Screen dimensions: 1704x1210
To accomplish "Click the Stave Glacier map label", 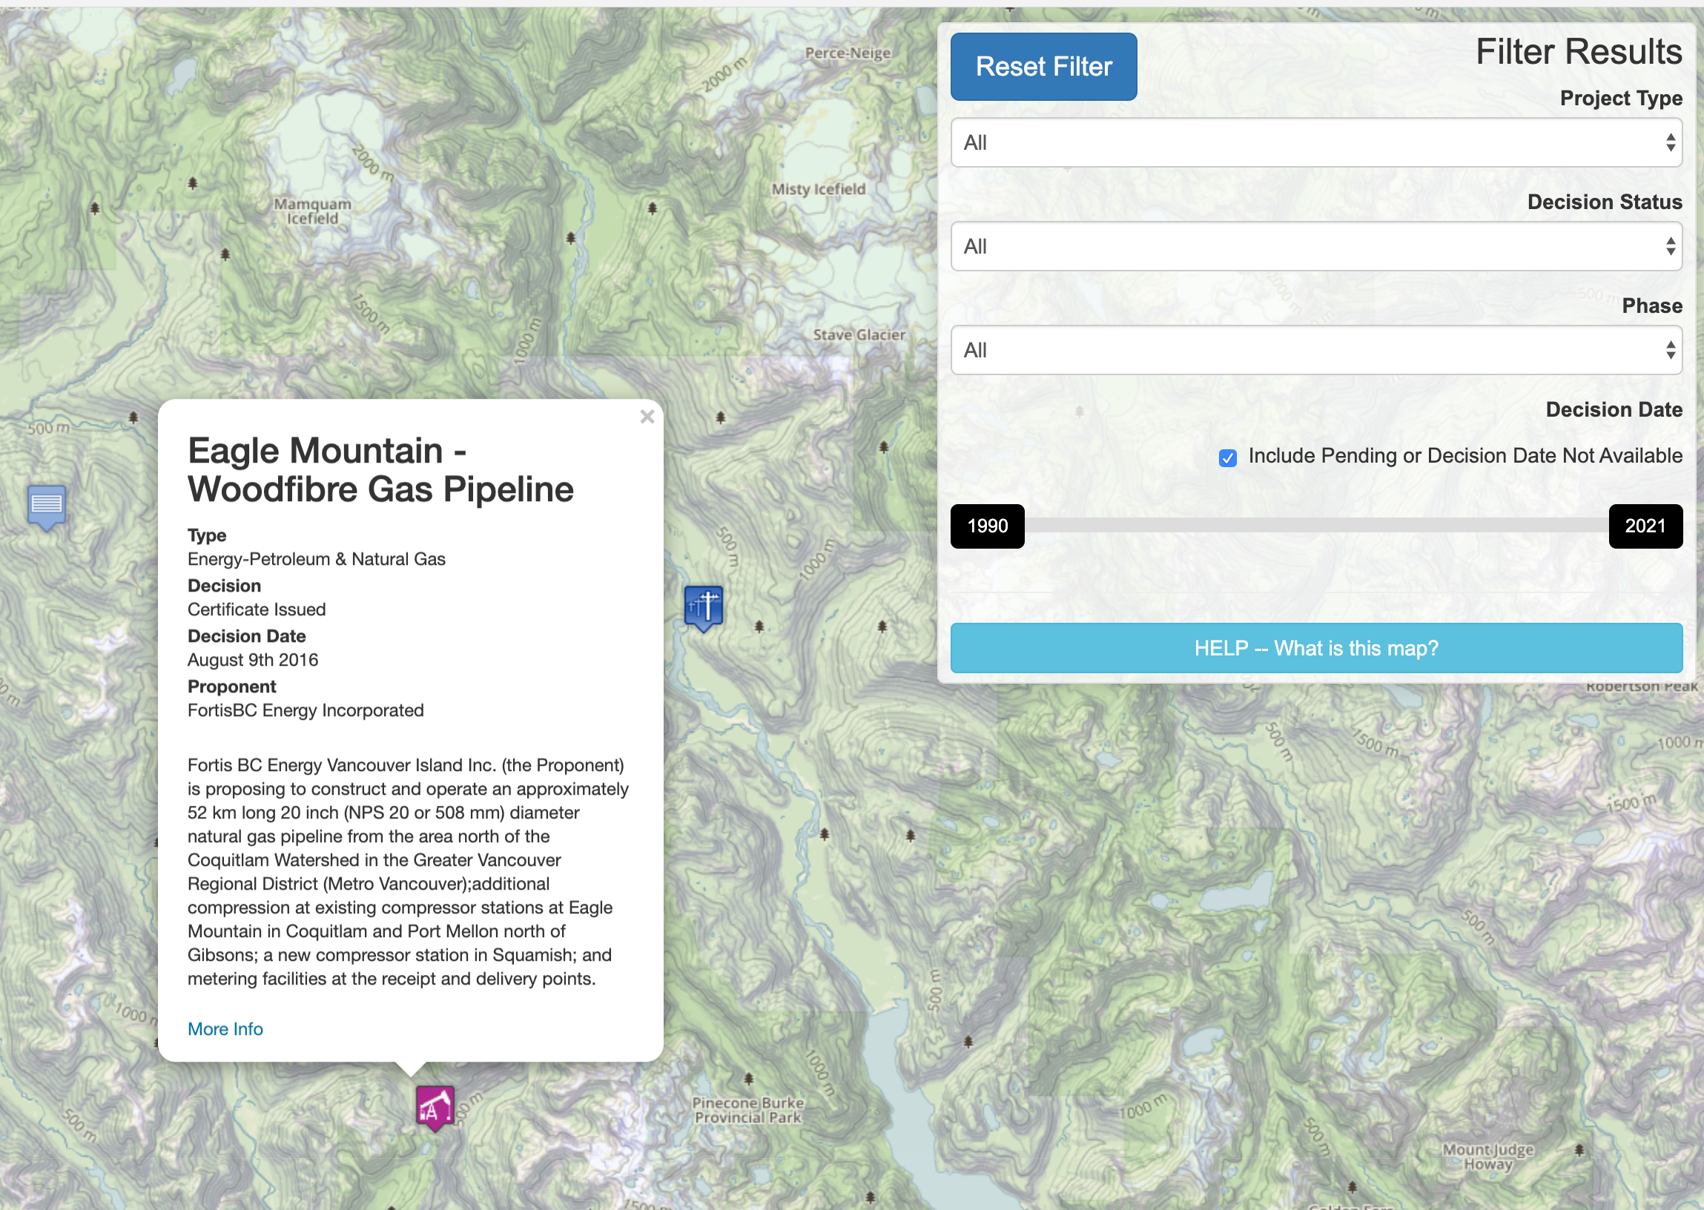I will 859,334.
